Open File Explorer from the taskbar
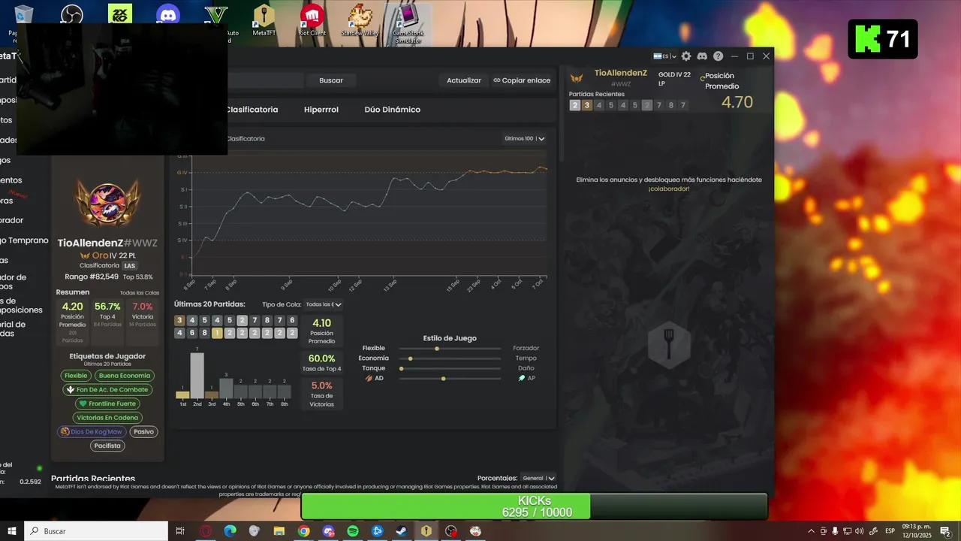The image size is (961, 541). coord(279,531)
